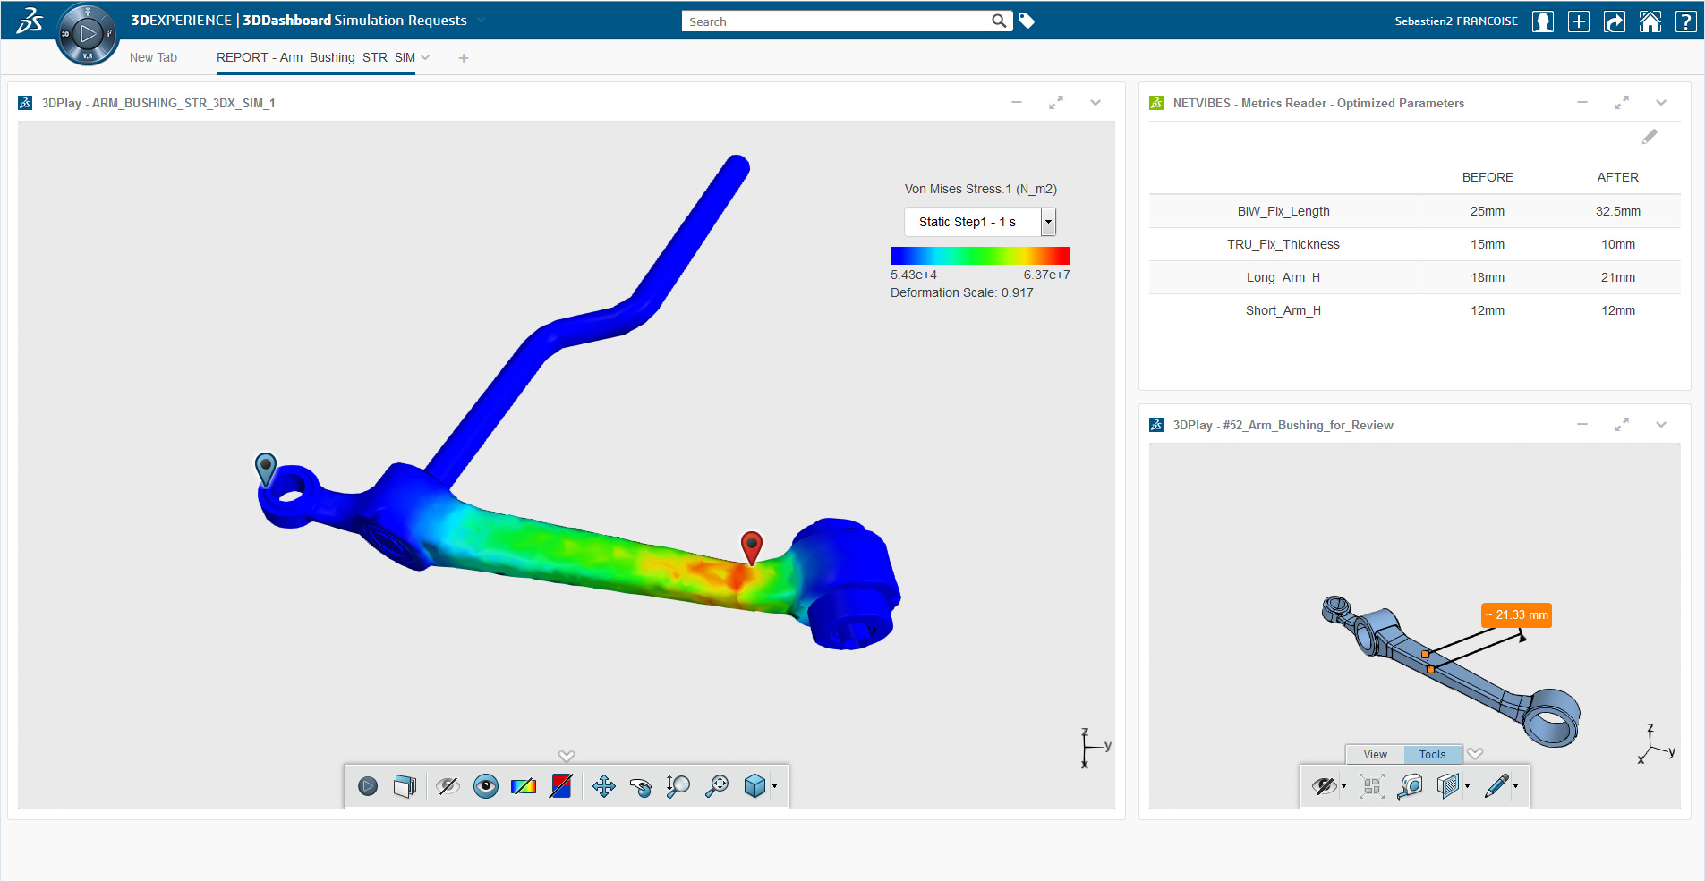
Task: Open the ARM_BUSHING_STR_3DX_SIM_1 widget menu chevron
Action: coord(1095,103)
